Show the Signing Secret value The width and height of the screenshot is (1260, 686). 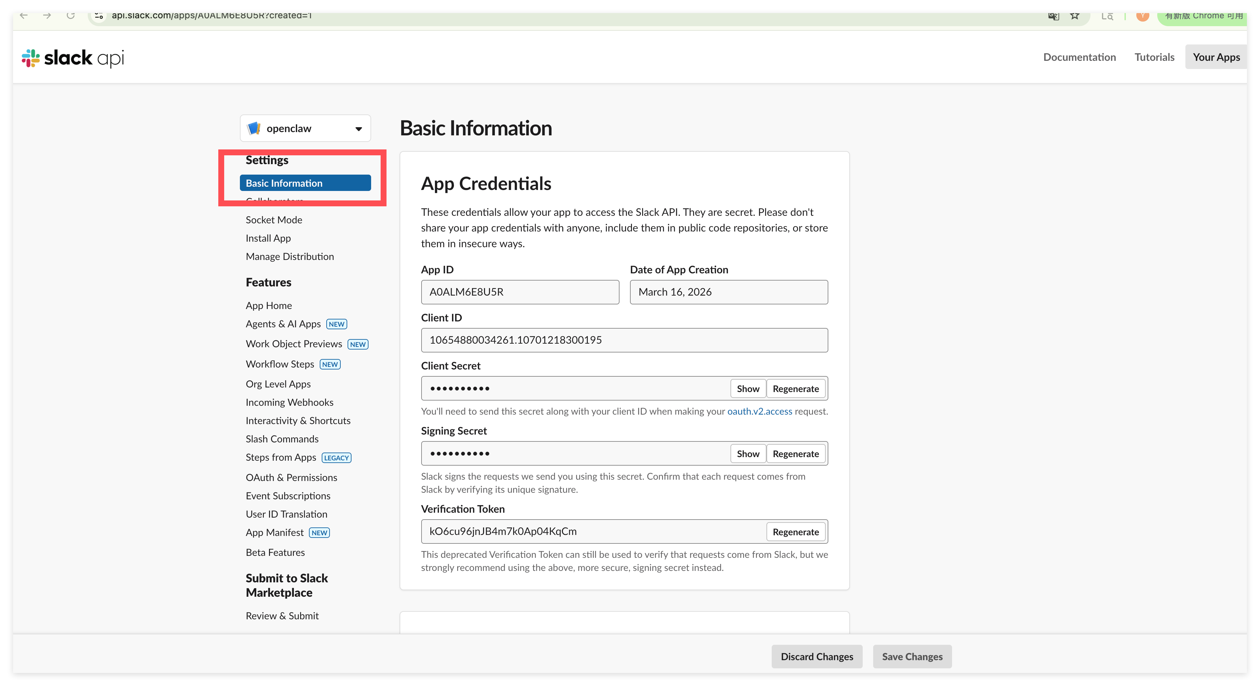pos(747,454)
